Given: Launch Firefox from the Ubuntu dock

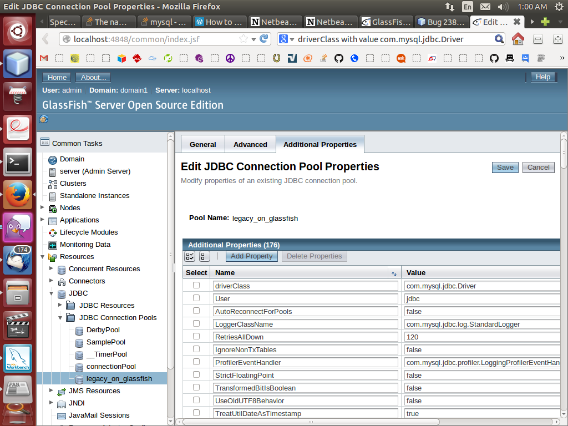Looking at the screenshot, I should click(x=17, y=195).
